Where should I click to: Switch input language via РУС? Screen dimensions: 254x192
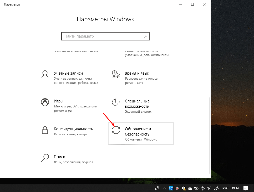tap(225, 188)
